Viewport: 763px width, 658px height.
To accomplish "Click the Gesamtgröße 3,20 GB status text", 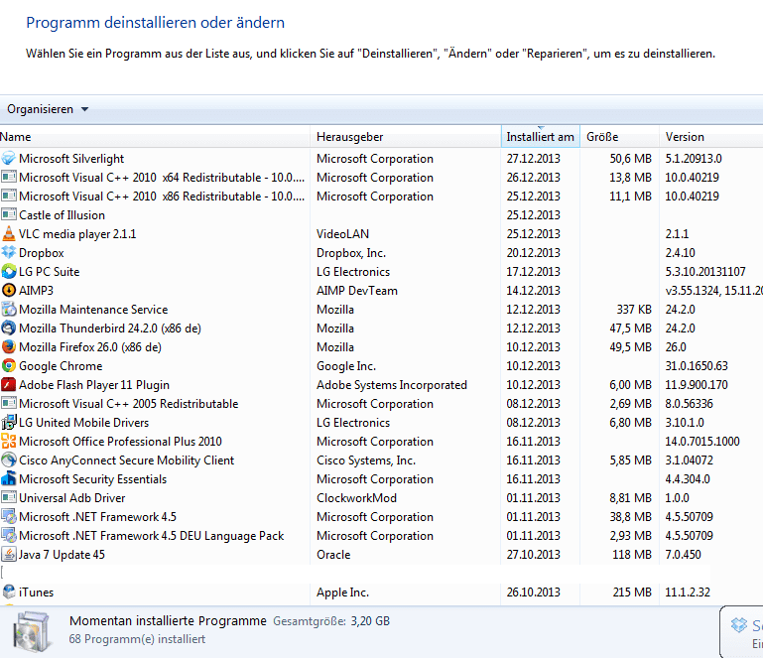I will tap(331, 621).
